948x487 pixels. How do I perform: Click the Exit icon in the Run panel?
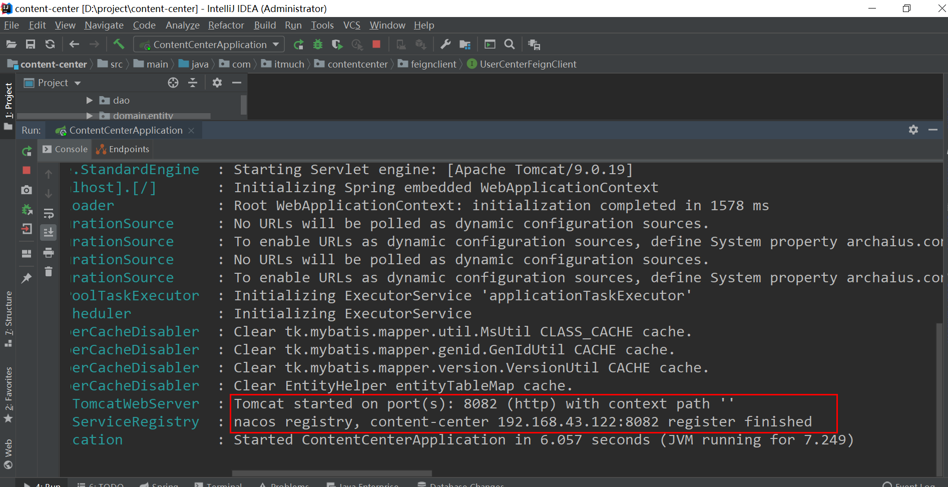(x=27, y=229)
